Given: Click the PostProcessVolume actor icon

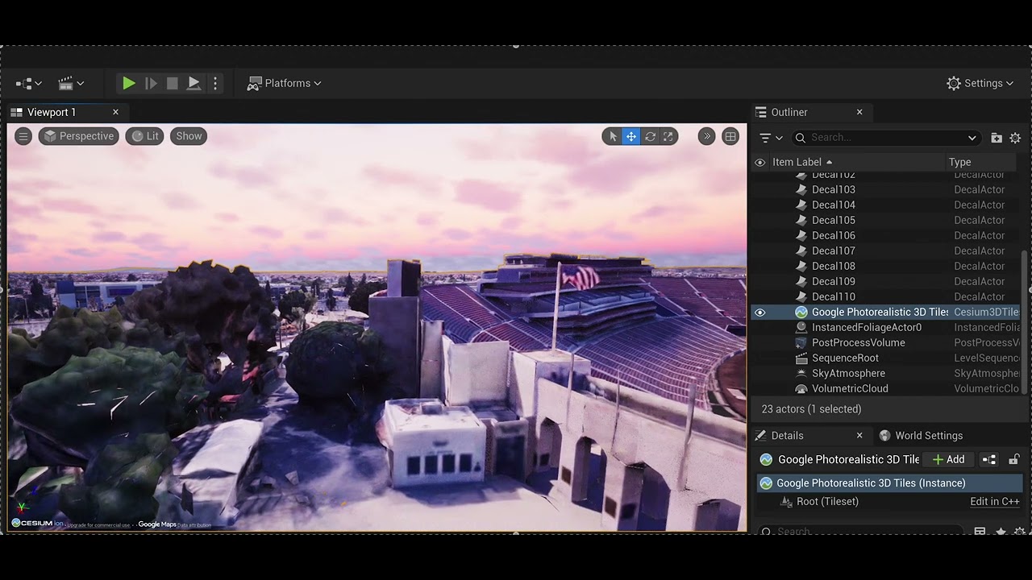Looking at the screenshot, I should tap(801, 342).
